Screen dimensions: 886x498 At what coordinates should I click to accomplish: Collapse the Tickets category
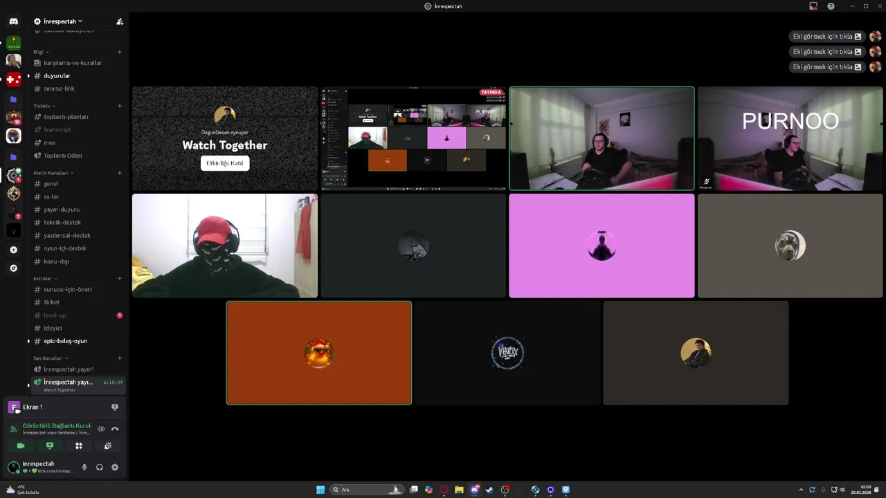click(44, 106)
